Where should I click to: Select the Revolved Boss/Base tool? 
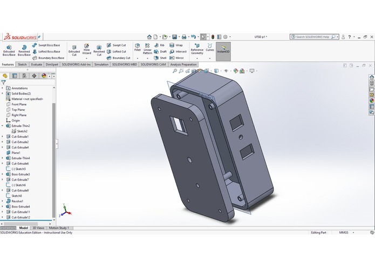coord(24,50)
